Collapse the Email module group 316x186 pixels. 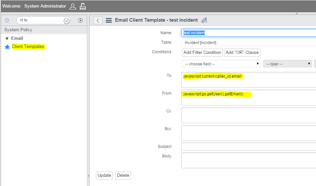(x=7, y=38)
